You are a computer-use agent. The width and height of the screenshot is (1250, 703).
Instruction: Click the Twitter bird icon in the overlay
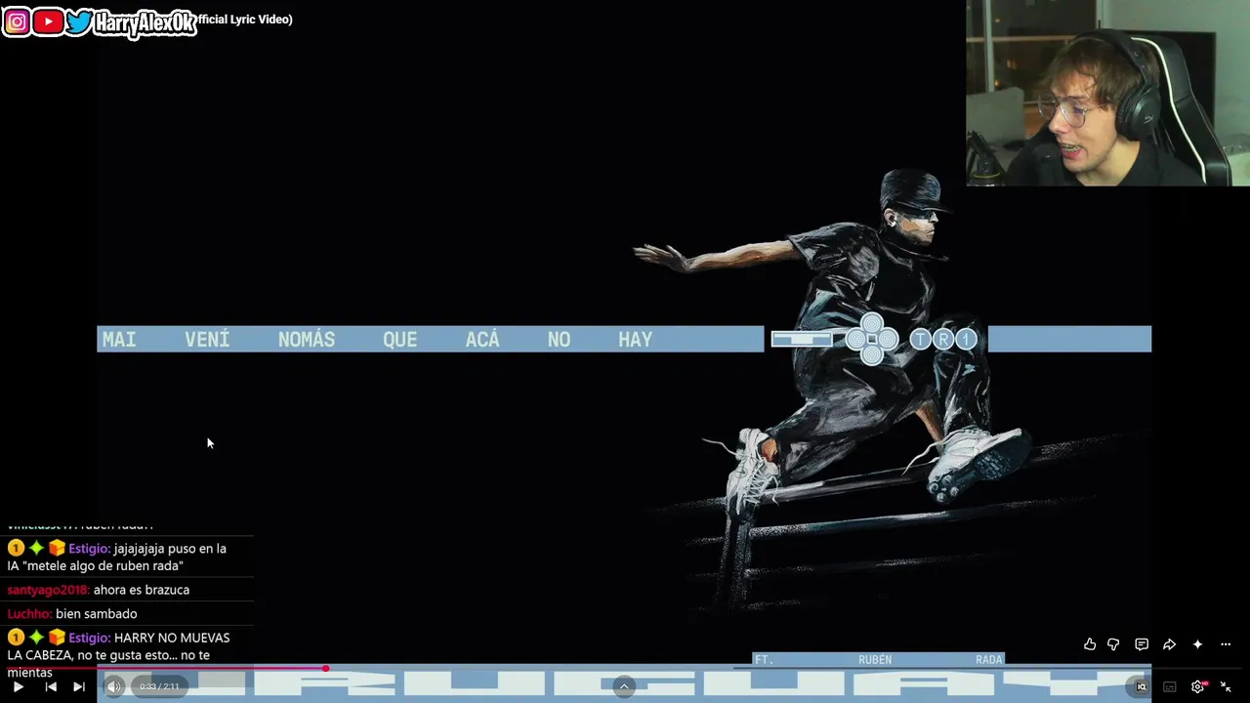click(79, 21)
